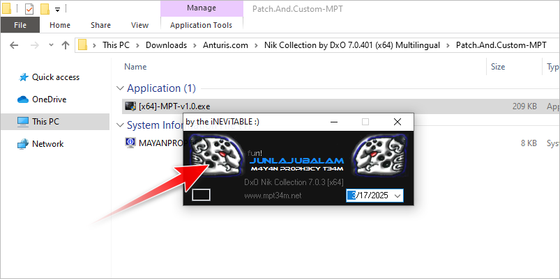Collapse the System Information group
The width and height of the screenshot is (560, 279).
[x=120, y=125]
